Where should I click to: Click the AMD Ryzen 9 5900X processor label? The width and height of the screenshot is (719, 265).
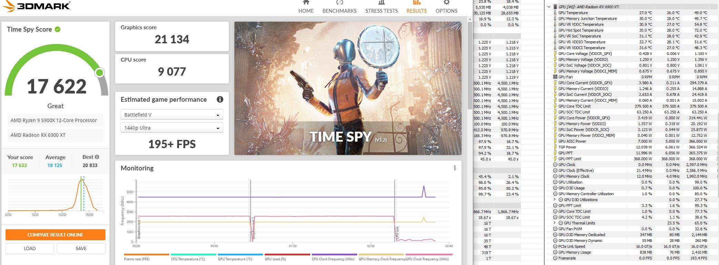pos(55,120)
